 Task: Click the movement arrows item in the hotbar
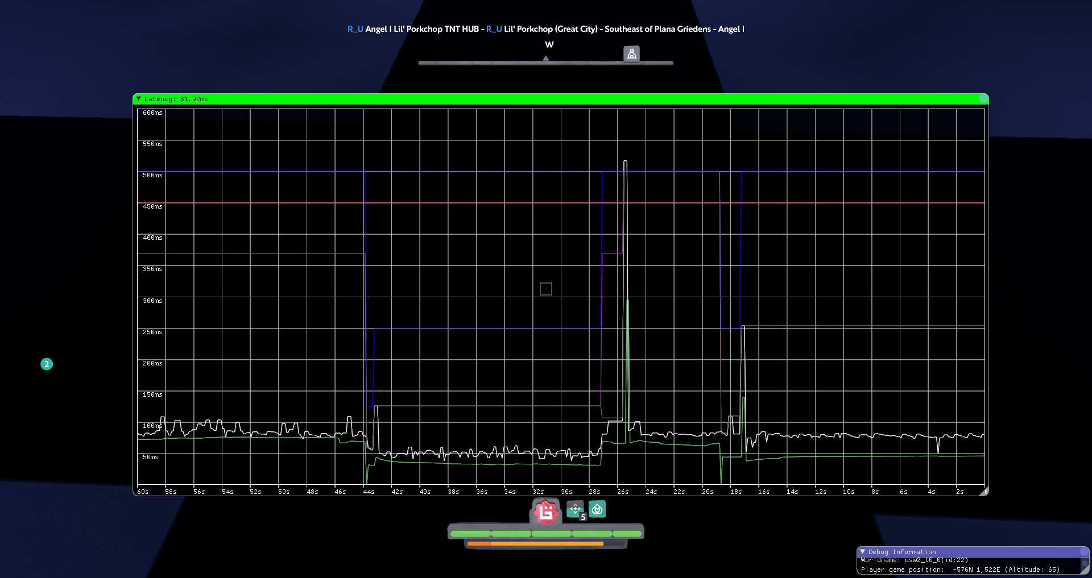[575, 509]
